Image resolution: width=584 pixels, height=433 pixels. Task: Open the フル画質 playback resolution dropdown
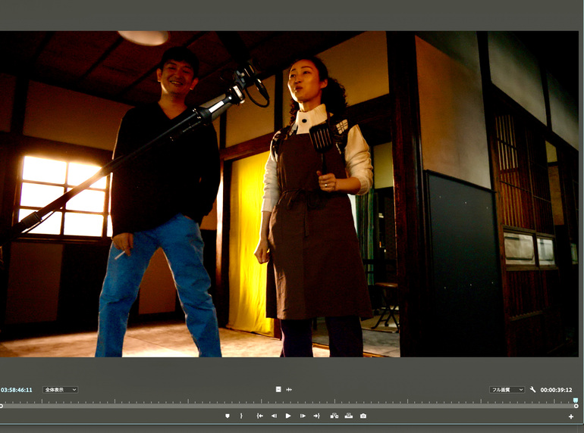click(507, 390)
